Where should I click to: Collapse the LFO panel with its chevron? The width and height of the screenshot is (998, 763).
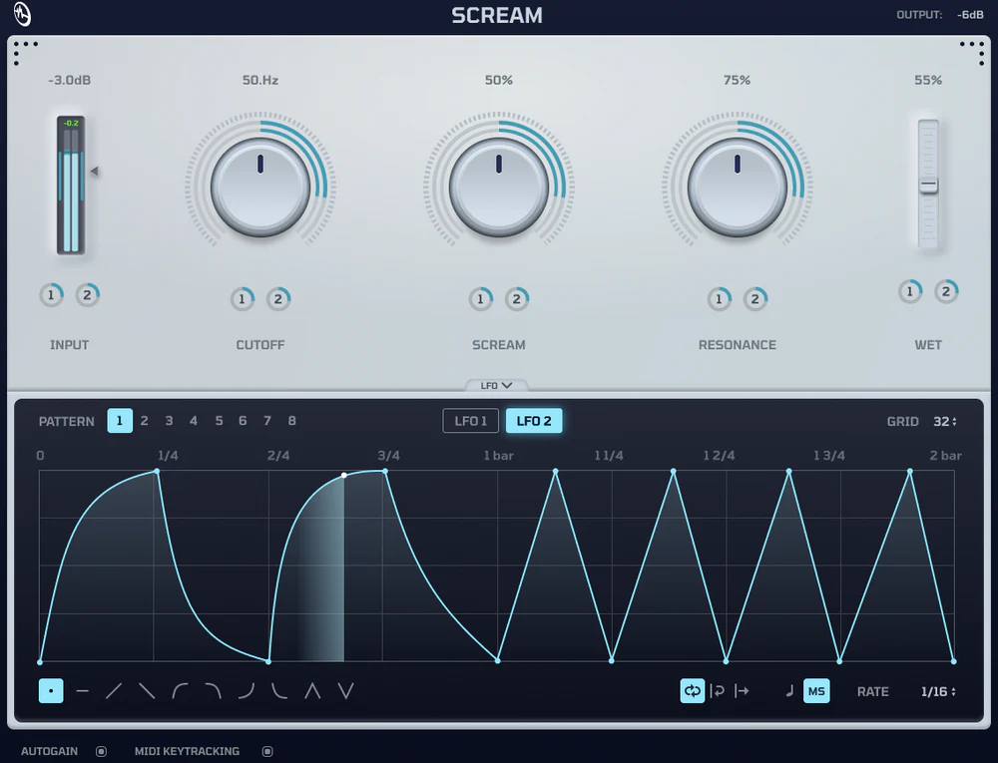[x=498, y=385]
